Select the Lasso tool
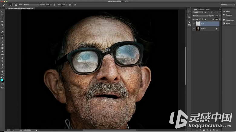This screenshot has height=132, width=236. [2, 19]
